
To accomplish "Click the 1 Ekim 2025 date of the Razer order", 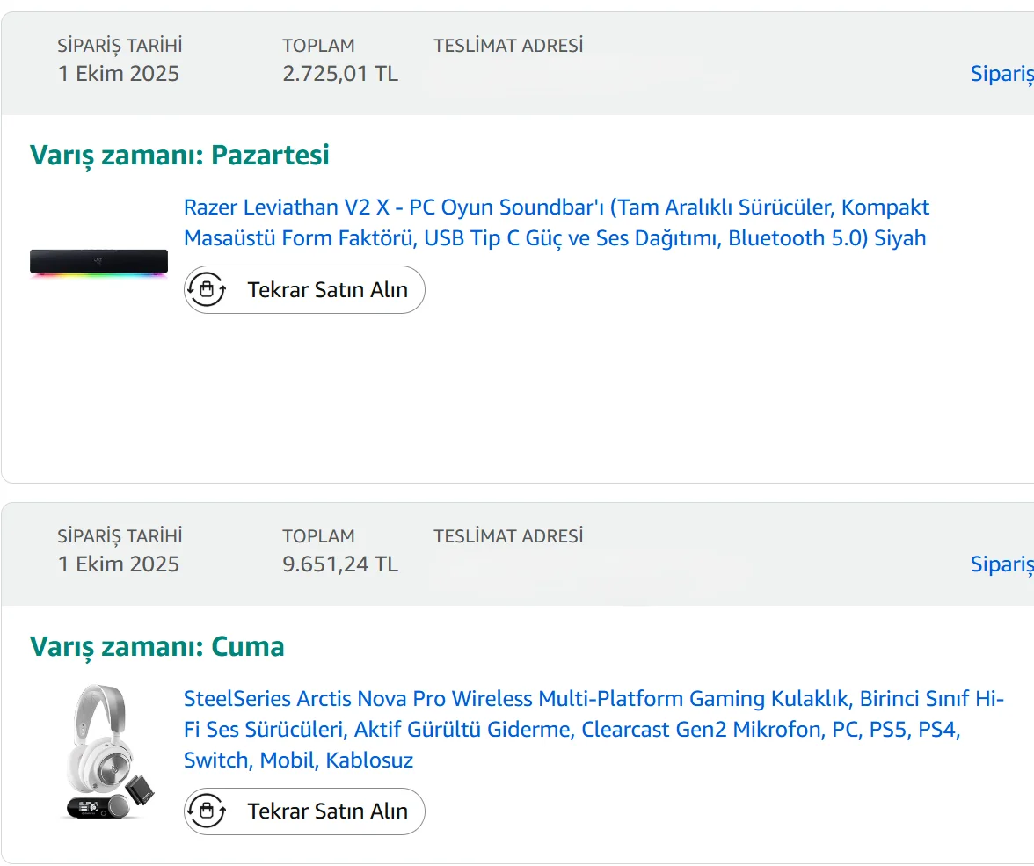I will (119, 74).
